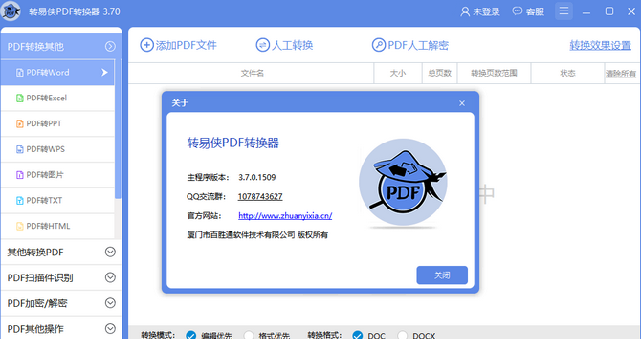Click the sidebar vertical scrollbar
Viewport: 641px width, 352px height.
118,129
